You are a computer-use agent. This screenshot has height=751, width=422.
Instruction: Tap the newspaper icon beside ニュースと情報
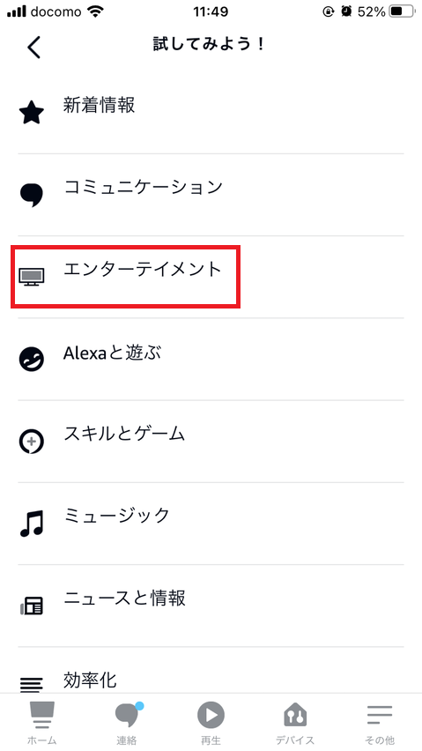[x=32, y=606]
